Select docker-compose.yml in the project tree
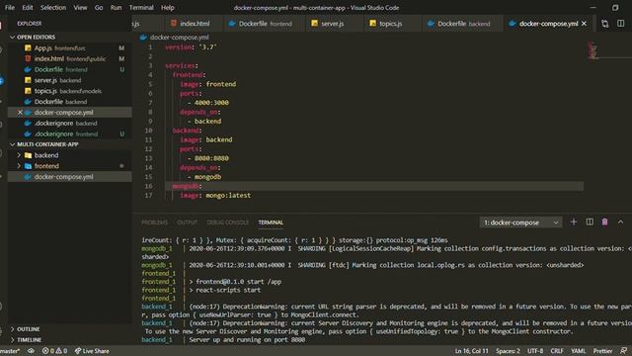 (x=70, y=177)
